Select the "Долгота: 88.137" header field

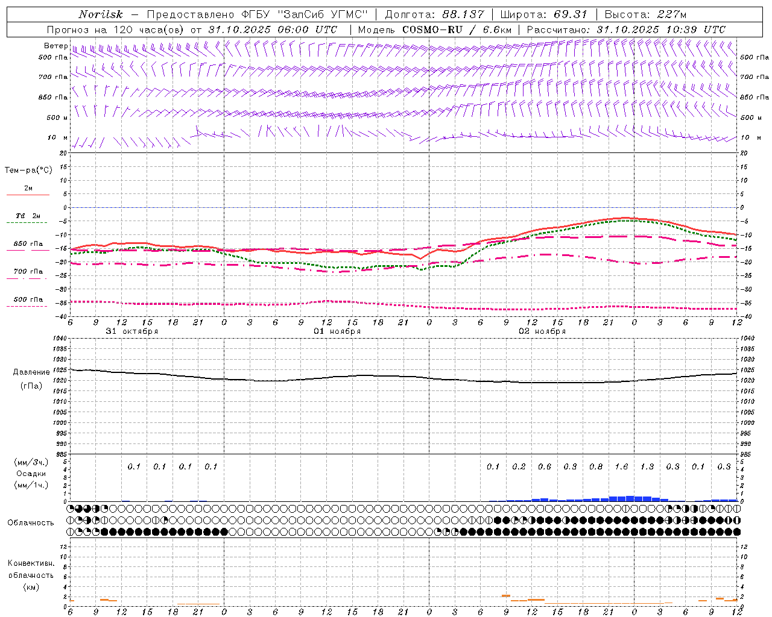pos(434,14)
